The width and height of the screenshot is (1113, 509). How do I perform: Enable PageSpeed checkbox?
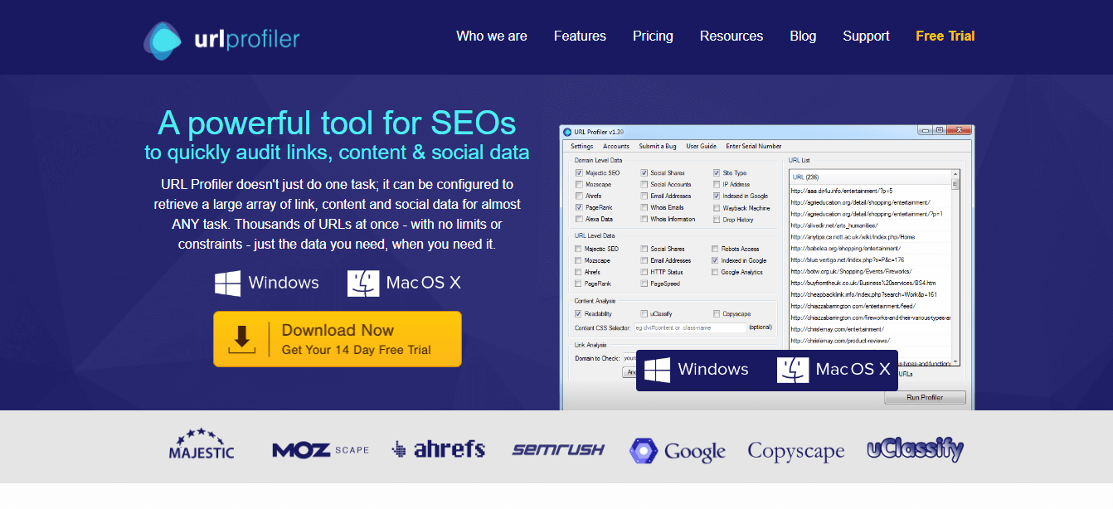coord(644,284)
